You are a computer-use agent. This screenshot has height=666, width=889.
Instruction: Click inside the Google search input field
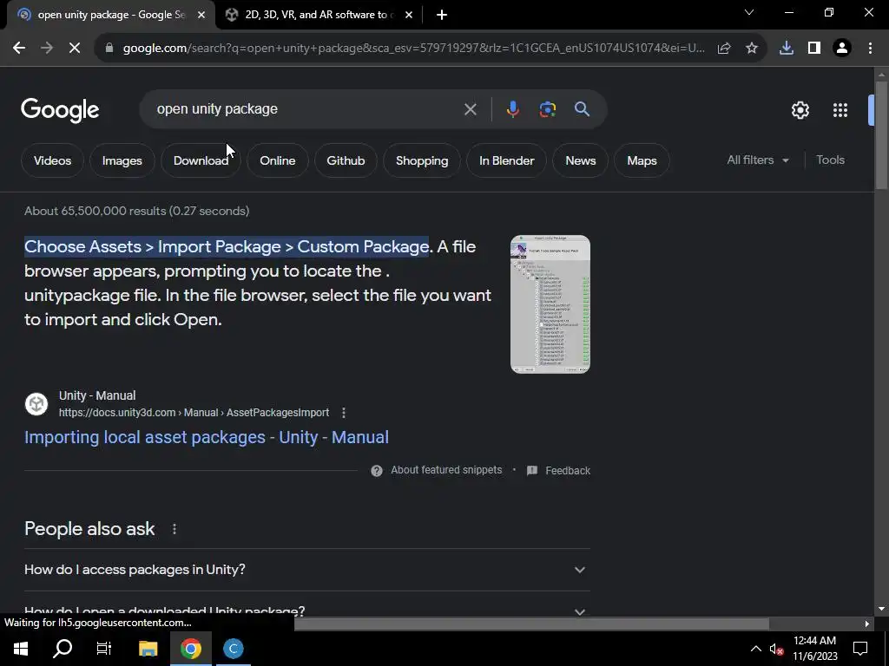click(306, 109)
